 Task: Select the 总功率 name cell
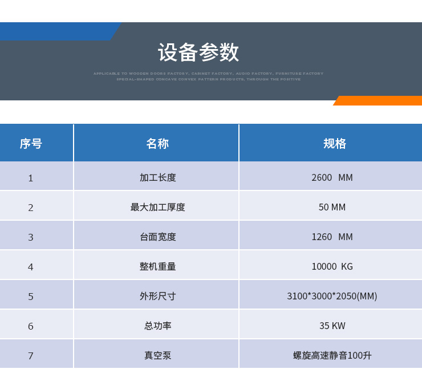point(157,326)
